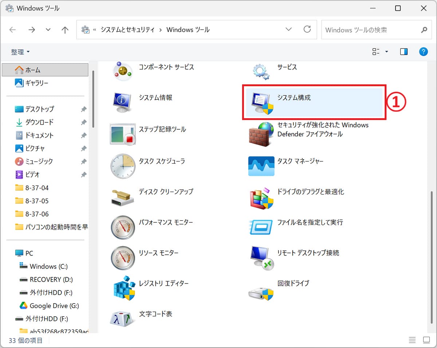
Task: Refresh the current folder view
Action: tap(307, 30)
